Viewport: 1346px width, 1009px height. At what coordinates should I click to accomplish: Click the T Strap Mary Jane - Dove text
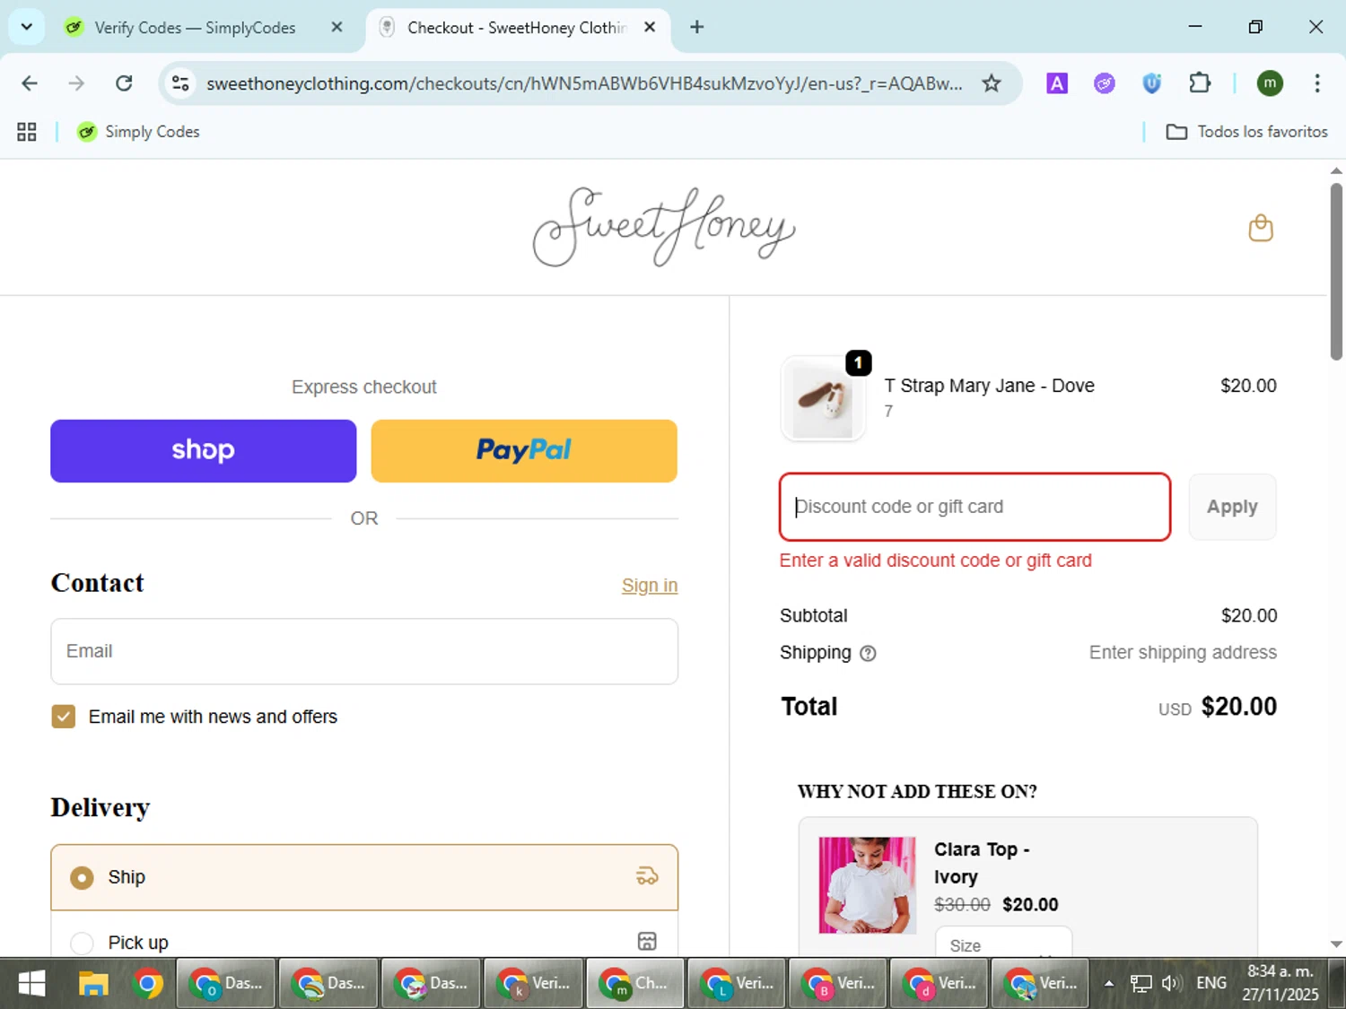coord(989,386)
